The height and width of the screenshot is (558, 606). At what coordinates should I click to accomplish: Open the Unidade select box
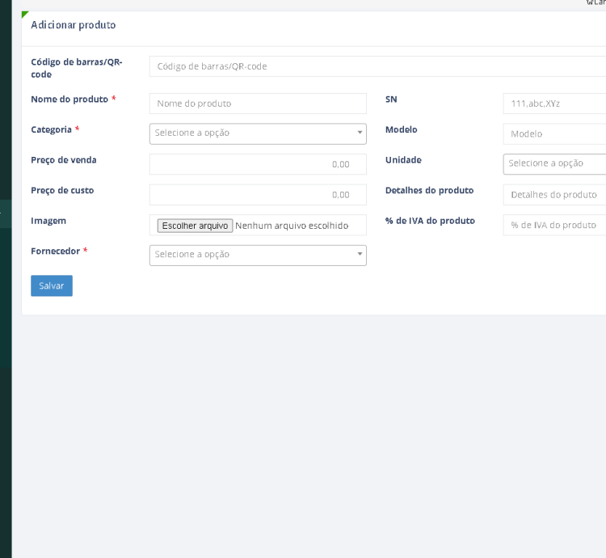554,163
